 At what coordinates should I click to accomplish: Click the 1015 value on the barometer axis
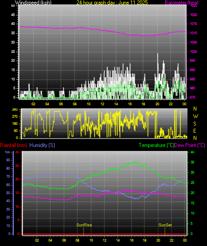tap(193, 24)
